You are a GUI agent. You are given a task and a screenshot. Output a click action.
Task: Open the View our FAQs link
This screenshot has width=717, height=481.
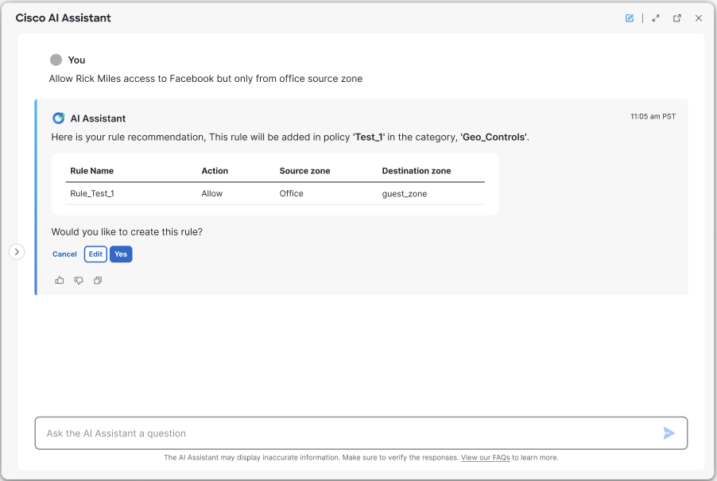(x=485, y=458)
